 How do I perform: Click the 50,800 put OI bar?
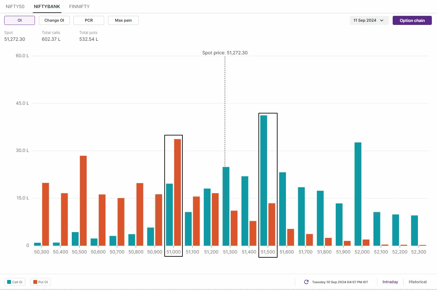tap(140, 214)
